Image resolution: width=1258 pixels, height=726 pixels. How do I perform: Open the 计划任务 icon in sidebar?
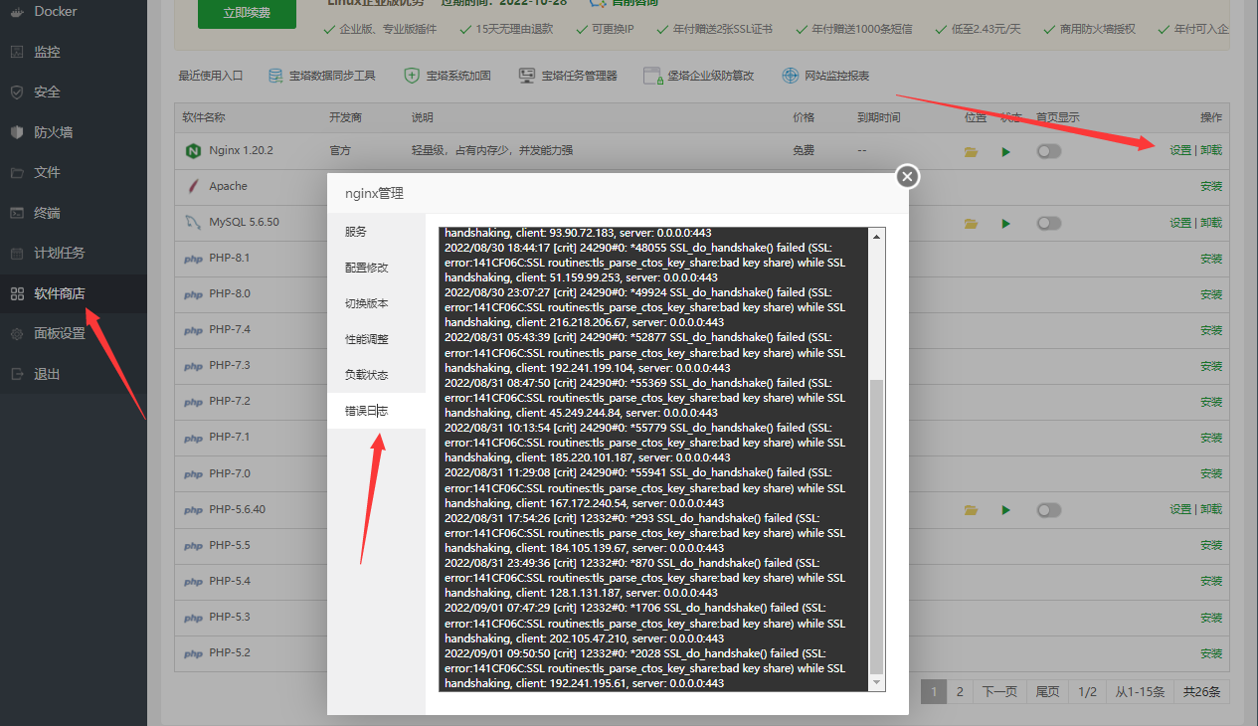(x=16, y=253)
